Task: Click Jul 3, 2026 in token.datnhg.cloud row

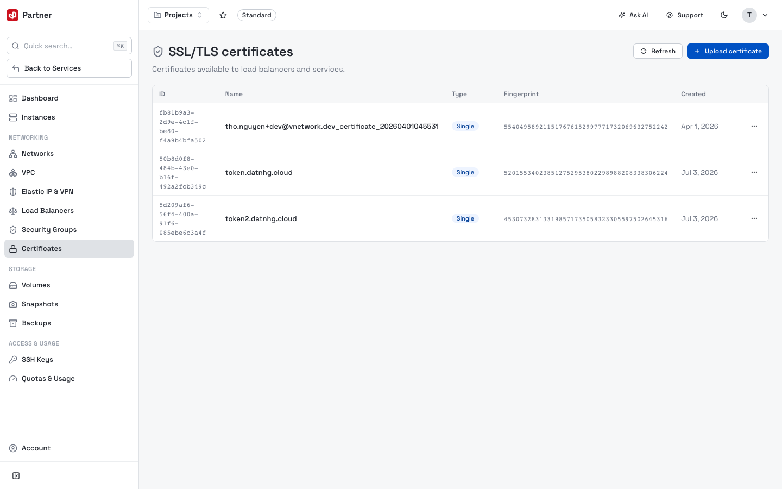Action: [699, 172]
